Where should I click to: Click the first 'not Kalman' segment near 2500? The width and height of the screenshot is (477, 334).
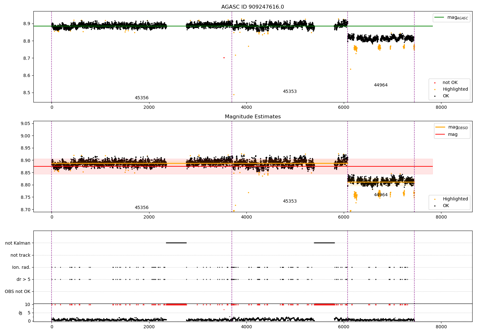click(176, 243)
